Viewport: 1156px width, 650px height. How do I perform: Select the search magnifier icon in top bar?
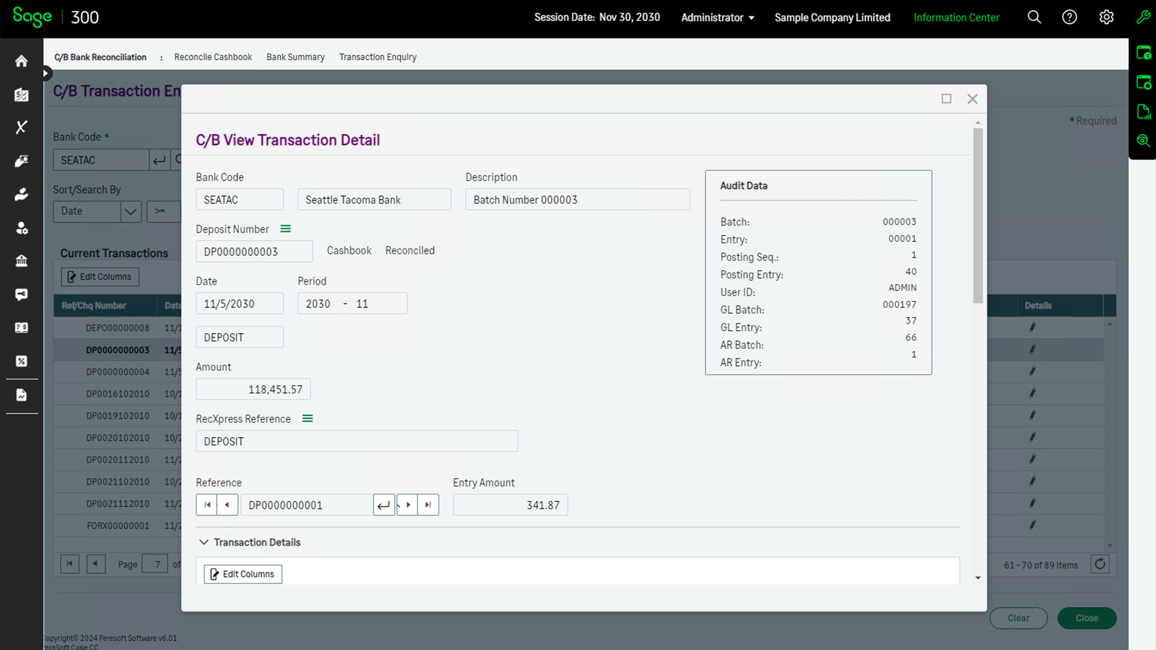tap(1034, 17)
